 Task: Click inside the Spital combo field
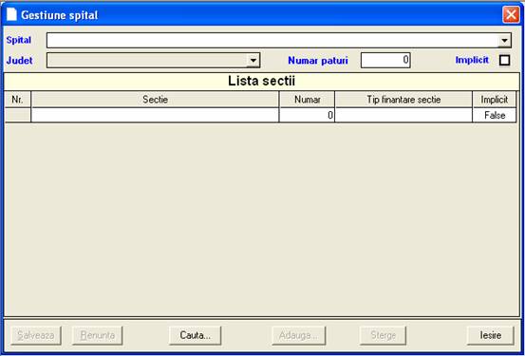coord(272,41)
